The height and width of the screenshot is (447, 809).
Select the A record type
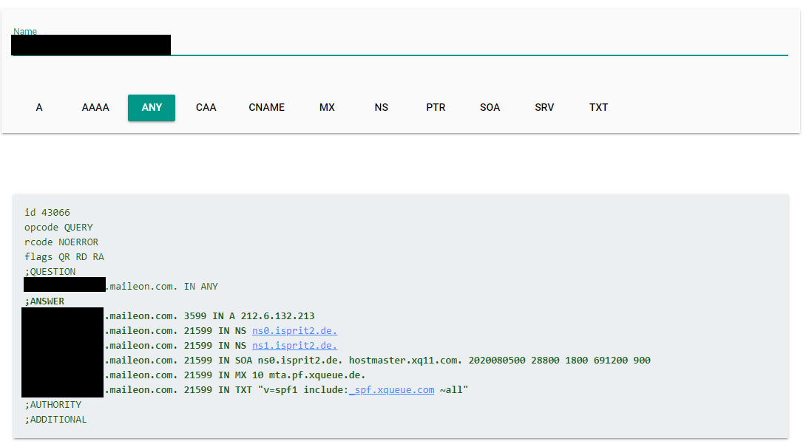pos(38,107)
